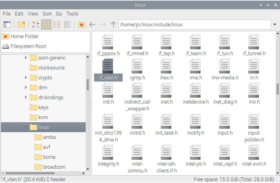The height and width of the screenshot is (183, 280).
Task: Collapse the linux folder tree node
Action: (26, 127)
